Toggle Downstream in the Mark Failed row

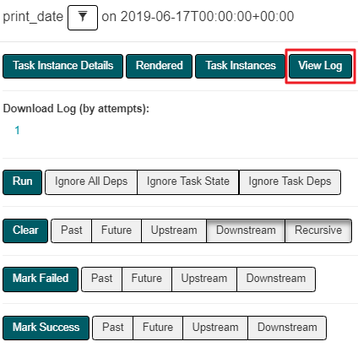click(276, 279)
